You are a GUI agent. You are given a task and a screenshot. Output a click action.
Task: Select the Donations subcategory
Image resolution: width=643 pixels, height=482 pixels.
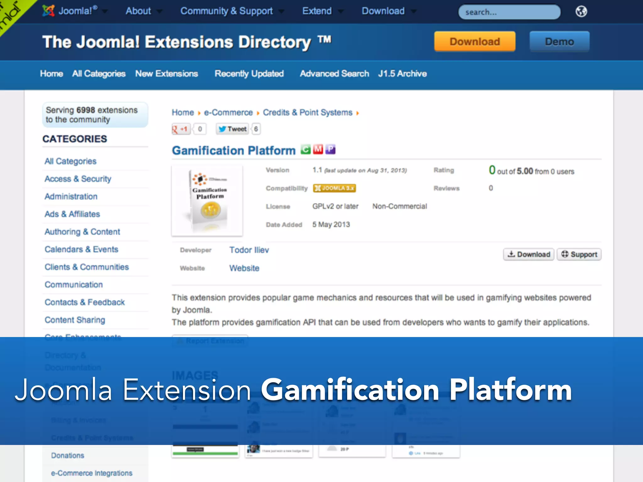(68, 455)
